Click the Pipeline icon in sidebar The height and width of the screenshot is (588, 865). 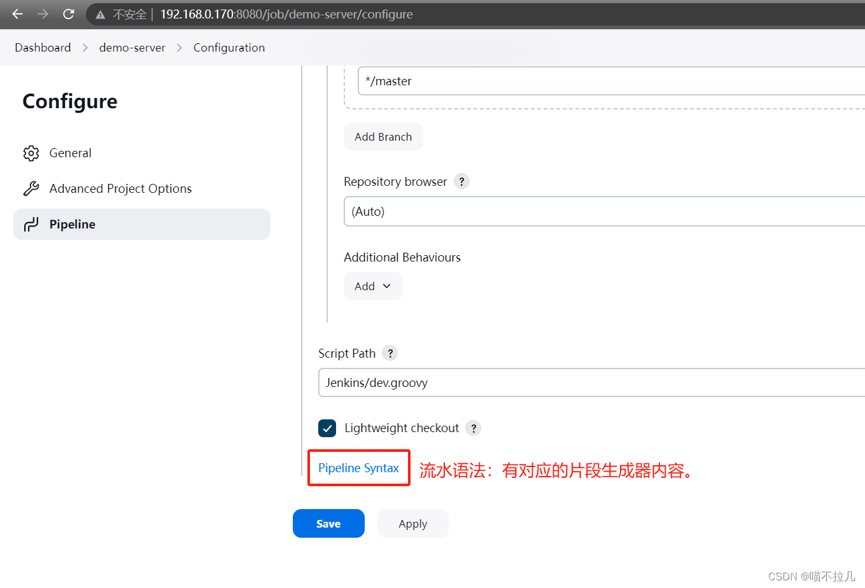[x=31, y=225]
